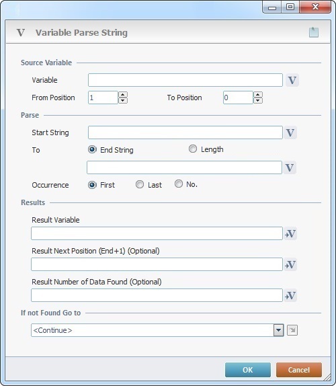Focus the Result Variable input box
This screenshot has height=386, width=336.
(x=157, y=233)
